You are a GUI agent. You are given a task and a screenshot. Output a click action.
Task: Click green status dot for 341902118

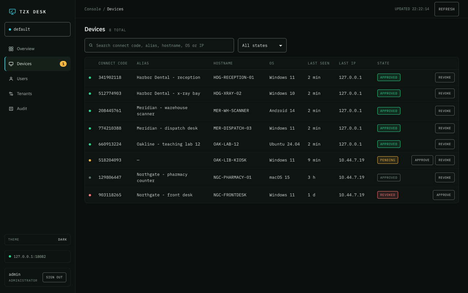coord(90,78)
